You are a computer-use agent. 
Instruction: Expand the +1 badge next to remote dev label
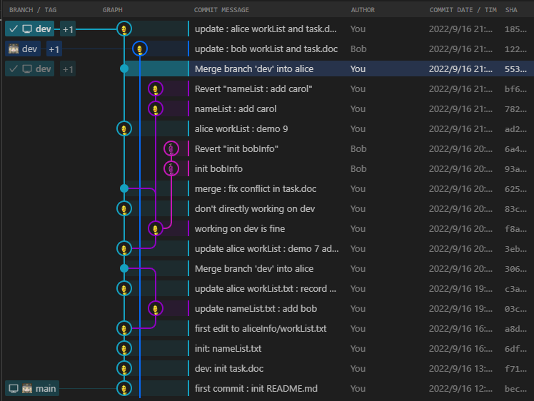click(x=54, y=49)
